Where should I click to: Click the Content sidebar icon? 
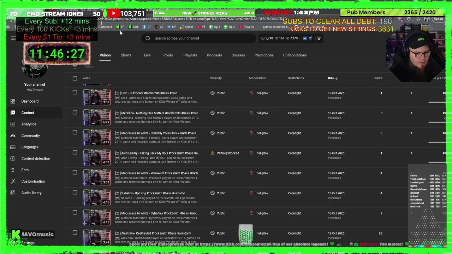[x=13, y=113]
